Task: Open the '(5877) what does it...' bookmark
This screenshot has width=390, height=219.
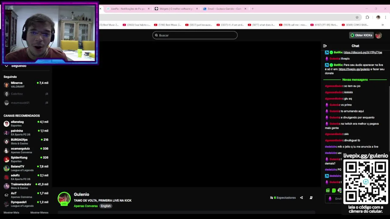Action: (x=261, y=25)
